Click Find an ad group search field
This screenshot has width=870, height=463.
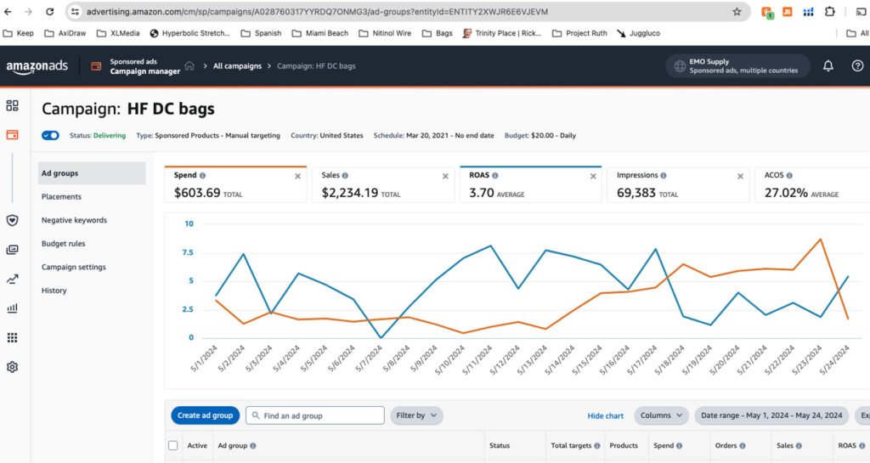click(315, 415)
